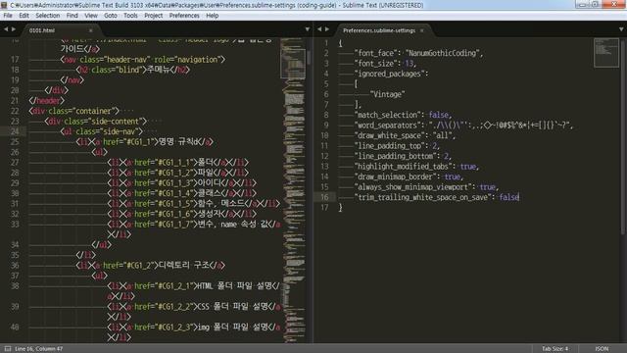
Task: Click line number 16 in right gutter
Action: point(324,197)
